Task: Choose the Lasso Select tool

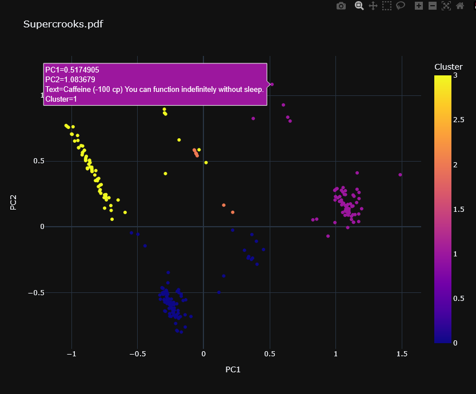Action: [401, 6]
